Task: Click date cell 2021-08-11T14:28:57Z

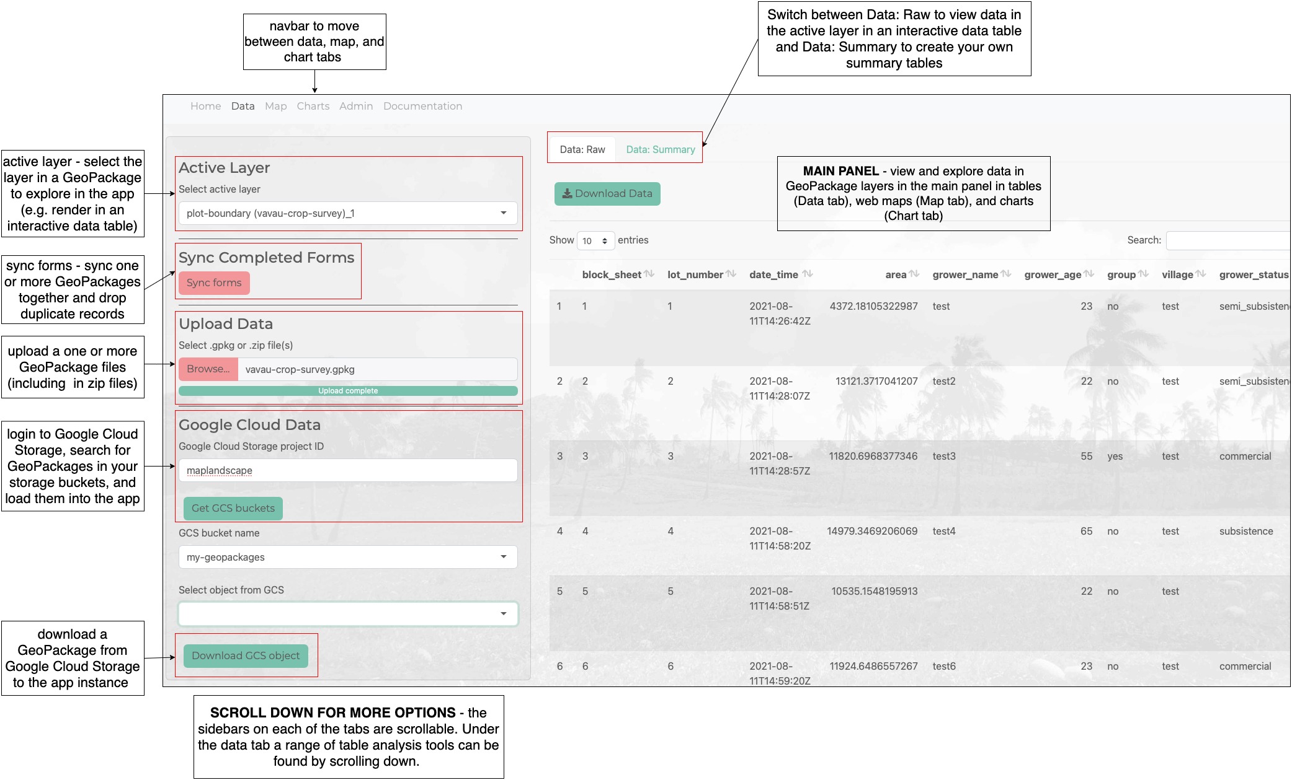Action: pyautogui.click(x=780, y=463)
